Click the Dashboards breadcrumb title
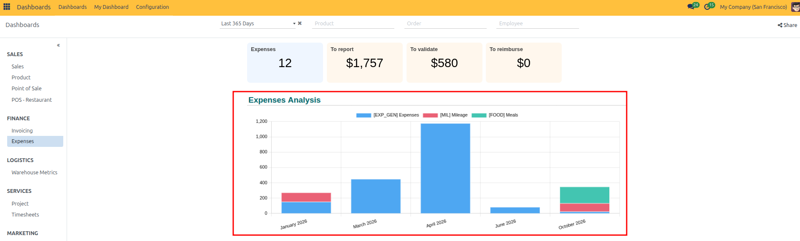Screen dimensions: 800x241 22,25
